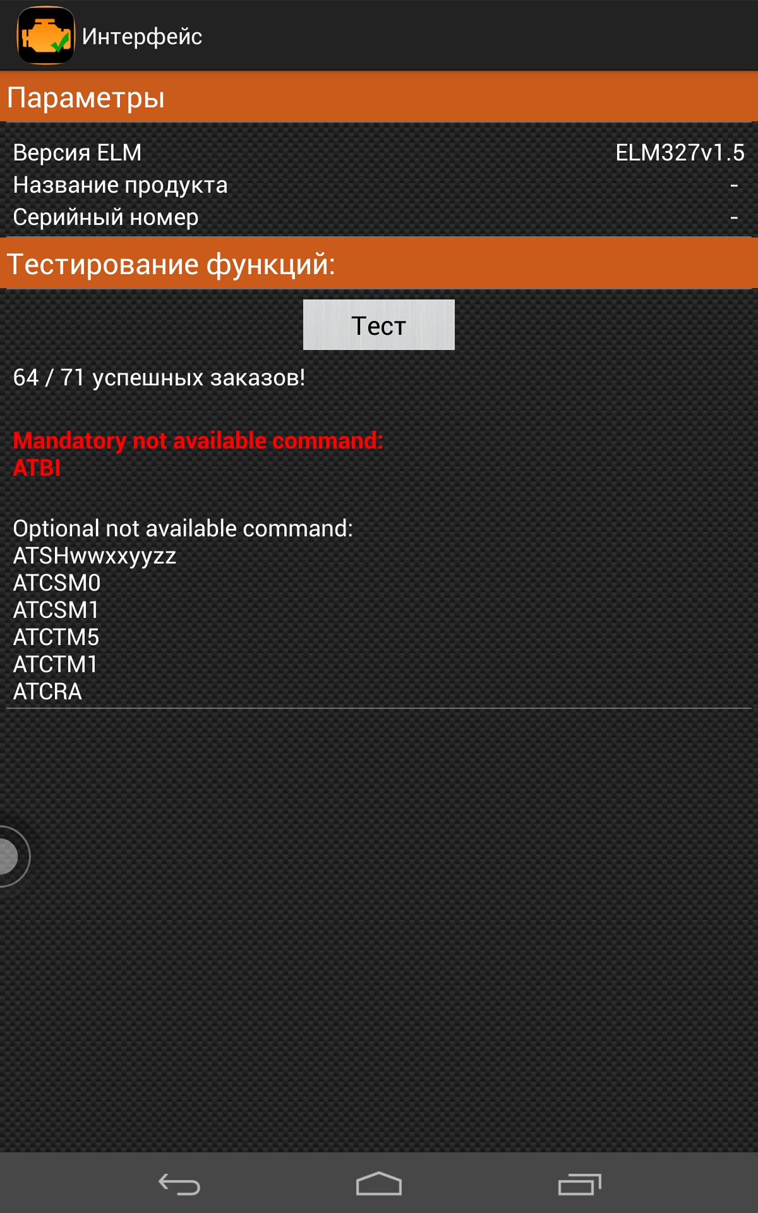Tap the Интерфейс title in action bar

142,37
